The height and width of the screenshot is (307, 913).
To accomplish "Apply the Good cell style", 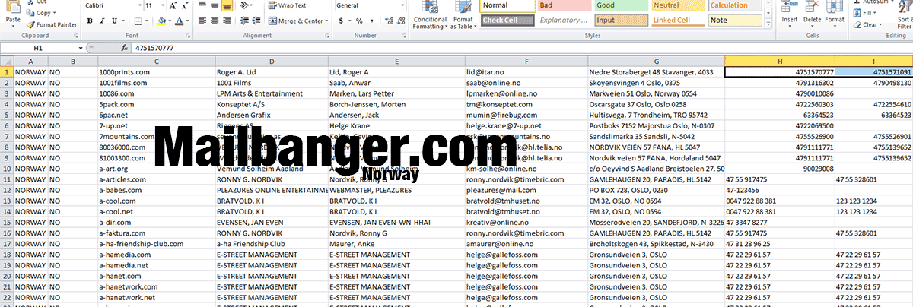I will (x=621, y=5).
